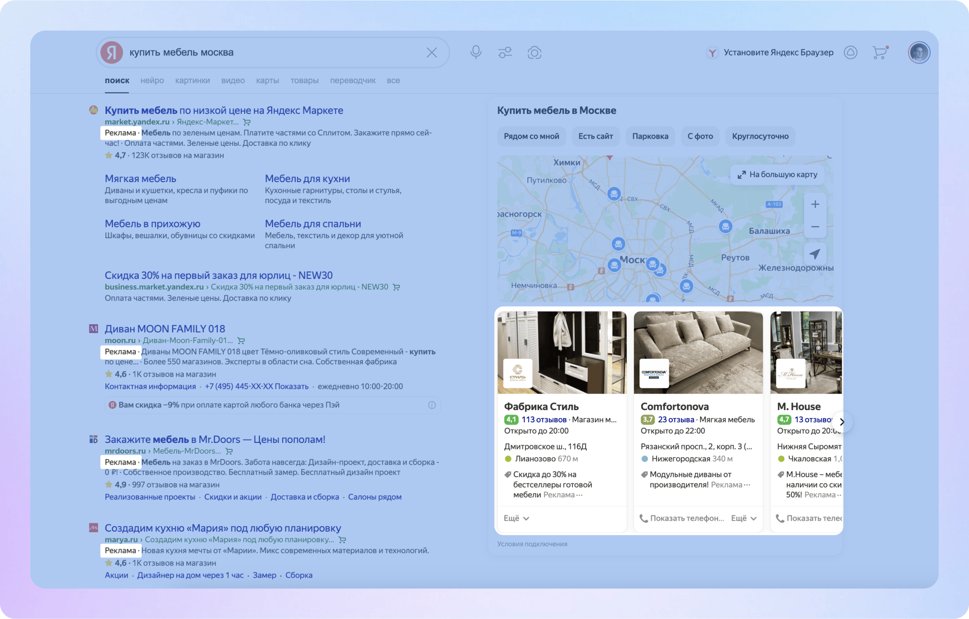Screen dimensions: 969x619
Task: Open Создадим кухню Мария result
Action: (x=223, y=528)
